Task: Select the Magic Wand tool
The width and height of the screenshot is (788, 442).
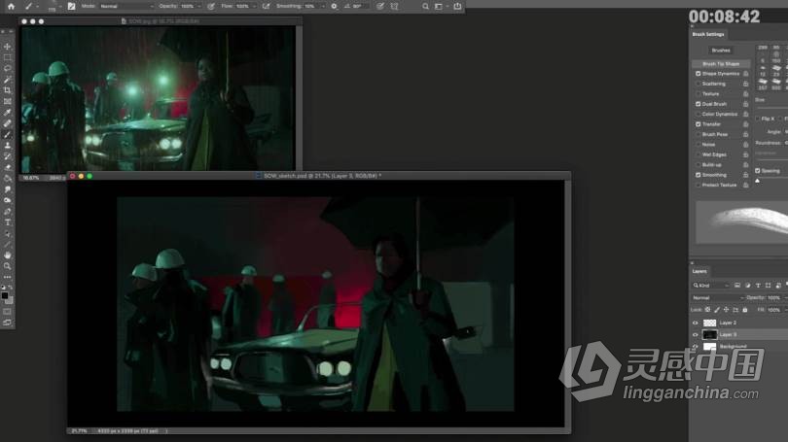Action: pos(7,80)
